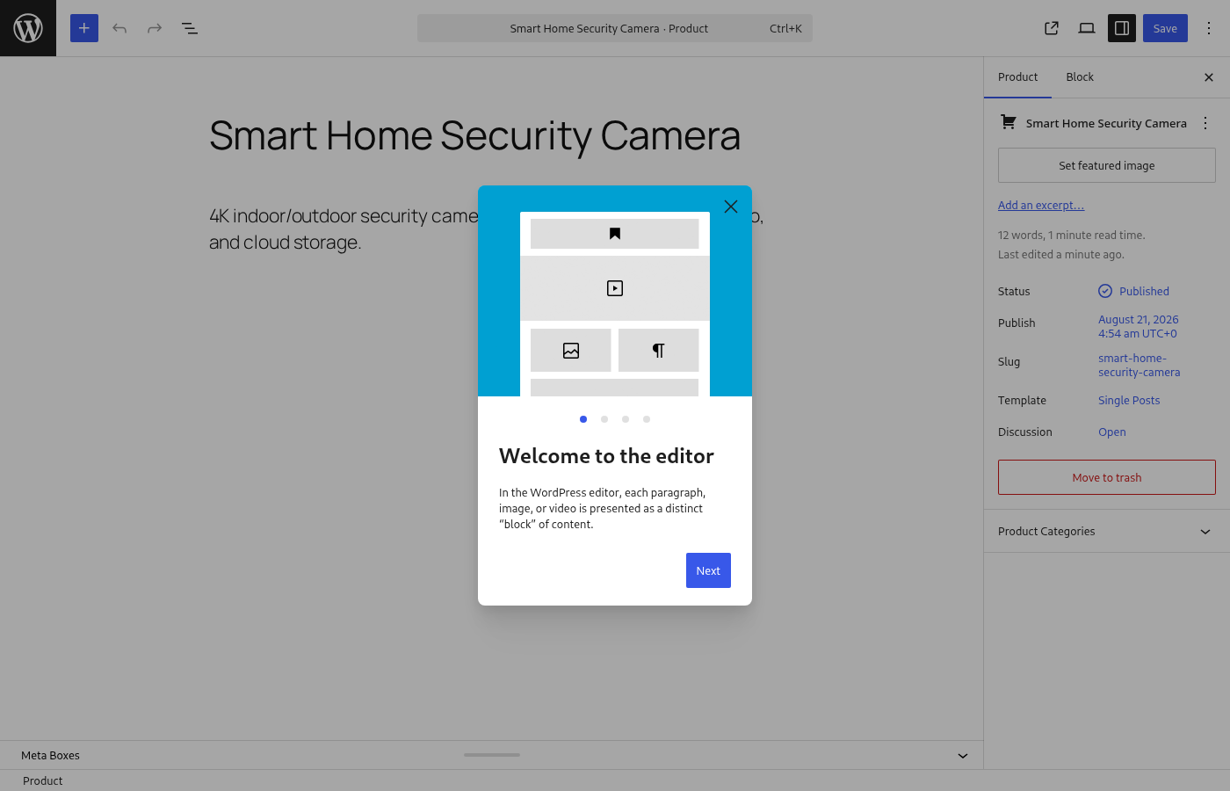Click the Product breadcrumb at the bottom

pos(42,780)
